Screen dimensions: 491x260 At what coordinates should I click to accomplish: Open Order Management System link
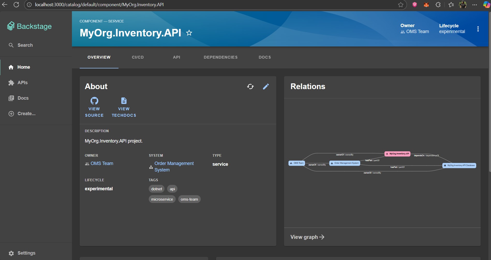click(x=174, y=167)
